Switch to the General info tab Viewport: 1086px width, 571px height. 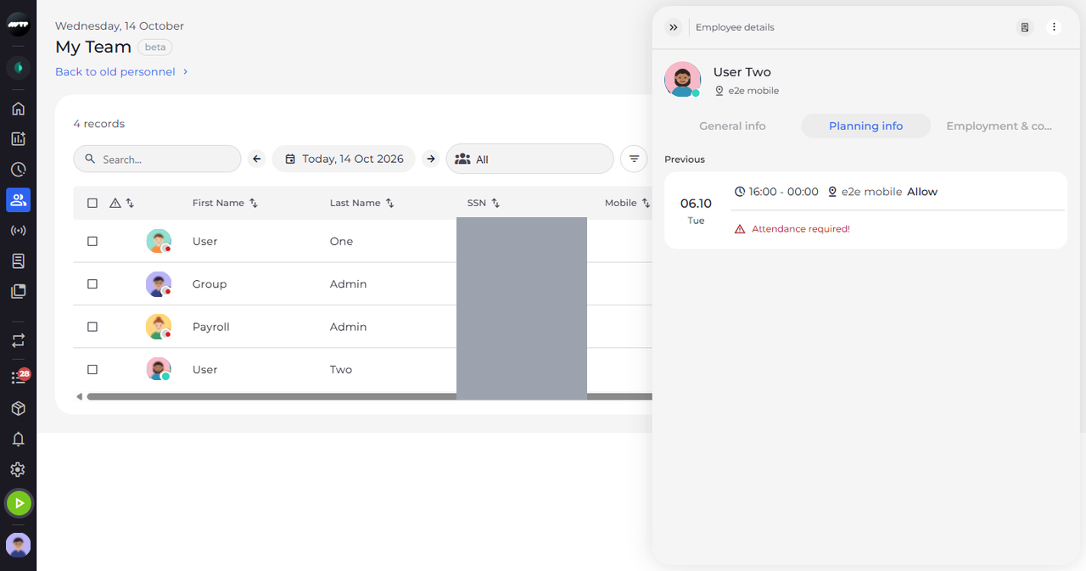tap(732, 126)
